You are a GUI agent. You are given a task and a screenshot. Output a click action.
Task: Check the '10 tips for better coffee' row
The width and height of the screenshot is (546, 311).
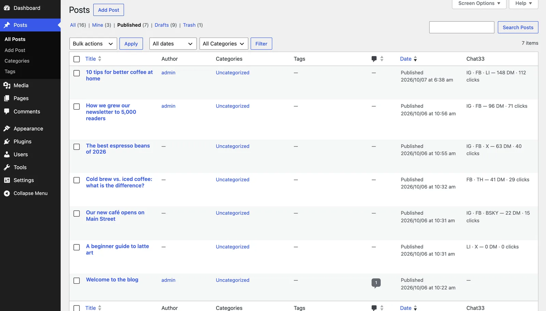[x=77, y=73]
